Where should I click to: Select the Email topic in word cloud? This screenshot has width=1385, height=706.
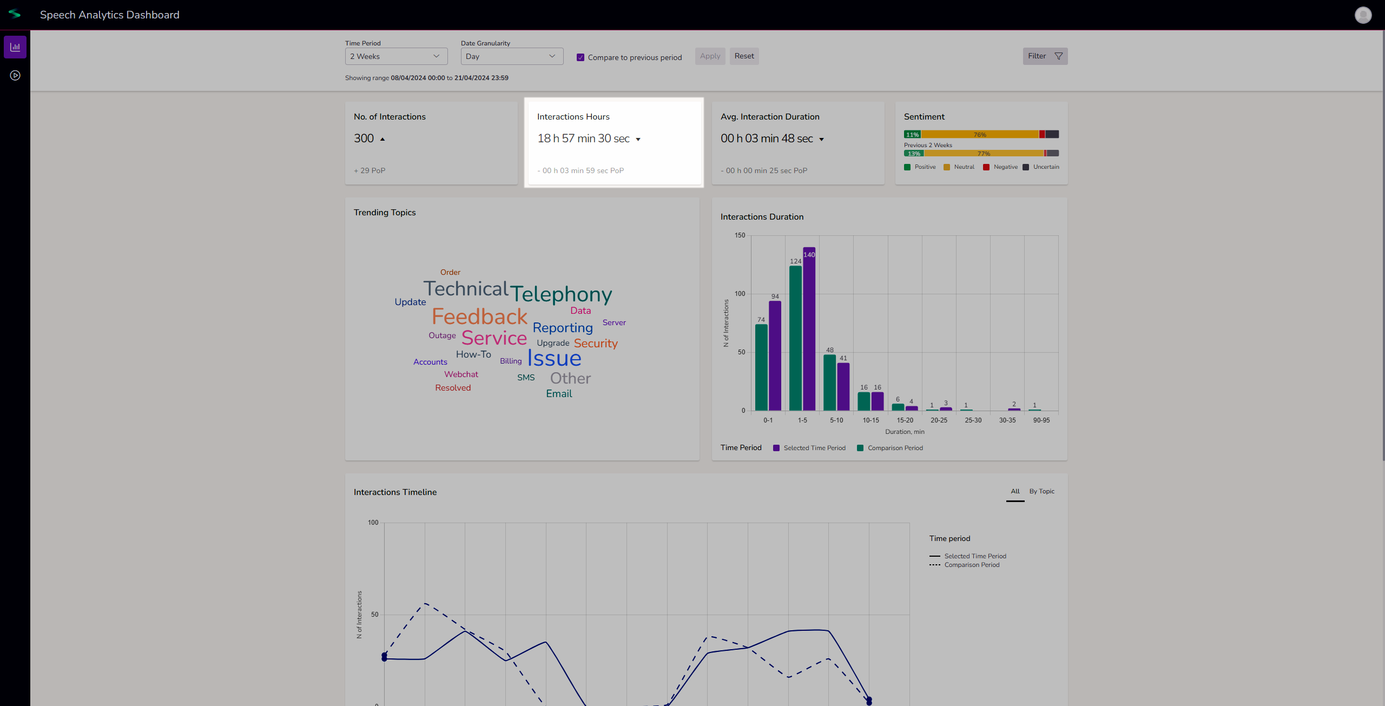pyautogui.click(x=559, y=394)
